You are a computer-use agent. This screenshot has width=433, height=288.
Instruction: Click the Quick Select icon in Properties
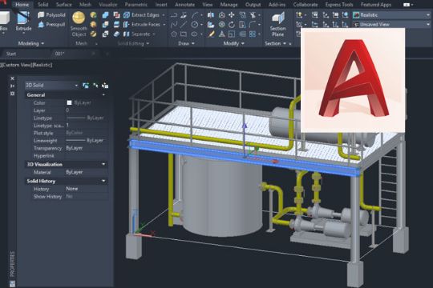click(x=105, y=86)
